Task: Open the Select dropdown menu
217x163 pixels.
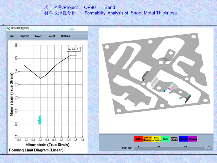Action: click(x=51, y=36)
